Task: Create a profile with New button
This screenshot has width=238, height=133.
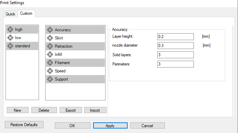Action: click(x=18, y=110)
